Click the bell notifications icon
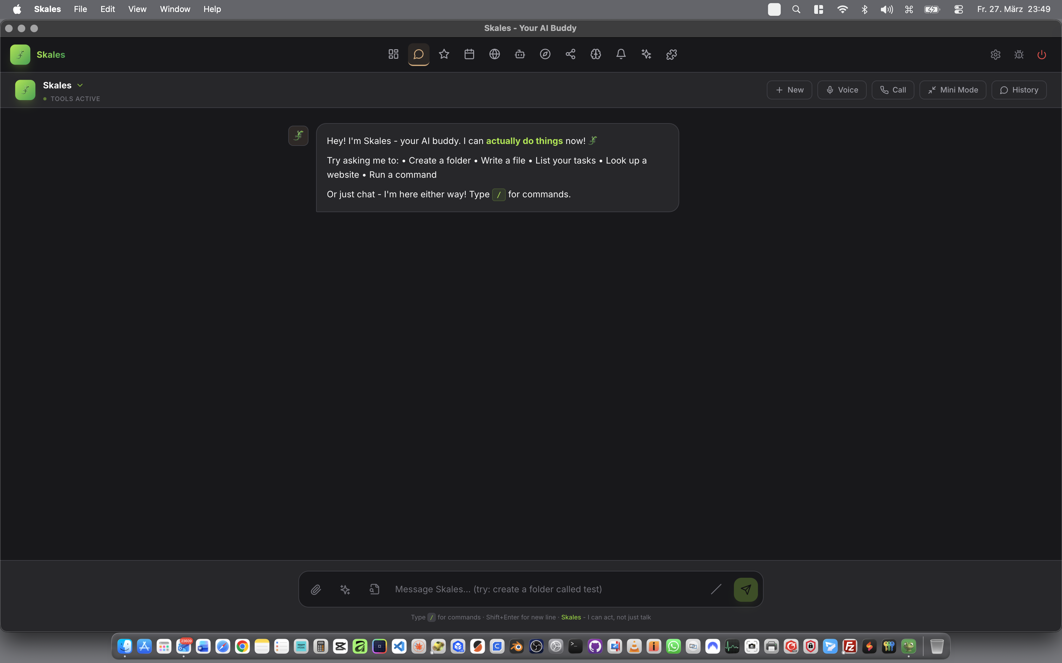Image resolution: width=1062 pixels, height=663 pixels. [620, 54]
